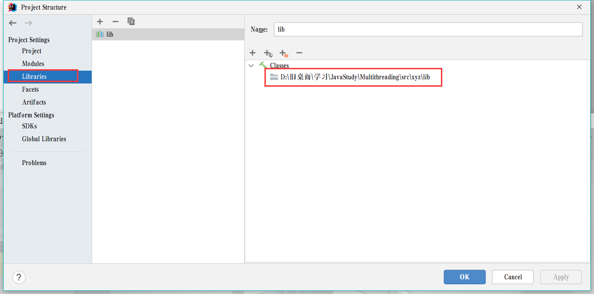Add classes root with plus icon
The image size is (594, 294).
252,53
